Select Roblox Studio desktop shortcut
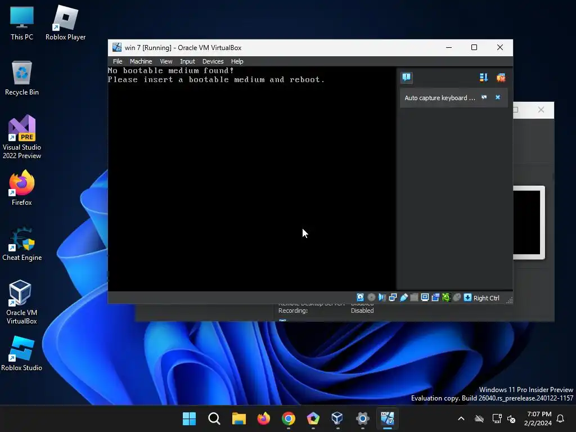Viewport: 576px width, 432px height. [22, 353]
